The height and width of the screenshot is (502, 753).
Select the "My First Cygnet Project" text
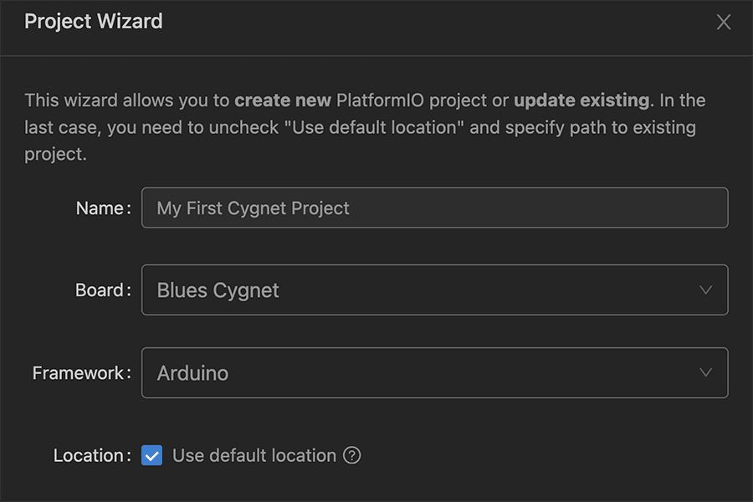click(x=253, y=208)
